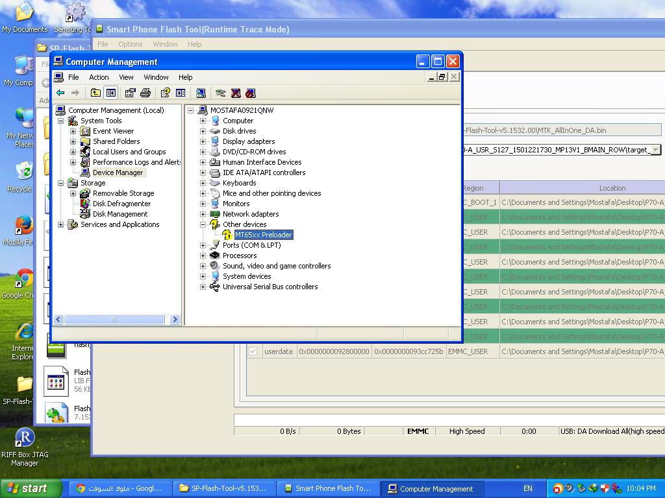
Task: Open Properties from the toolbar icon
Action: pyautogui.click(x=130, y=93)
